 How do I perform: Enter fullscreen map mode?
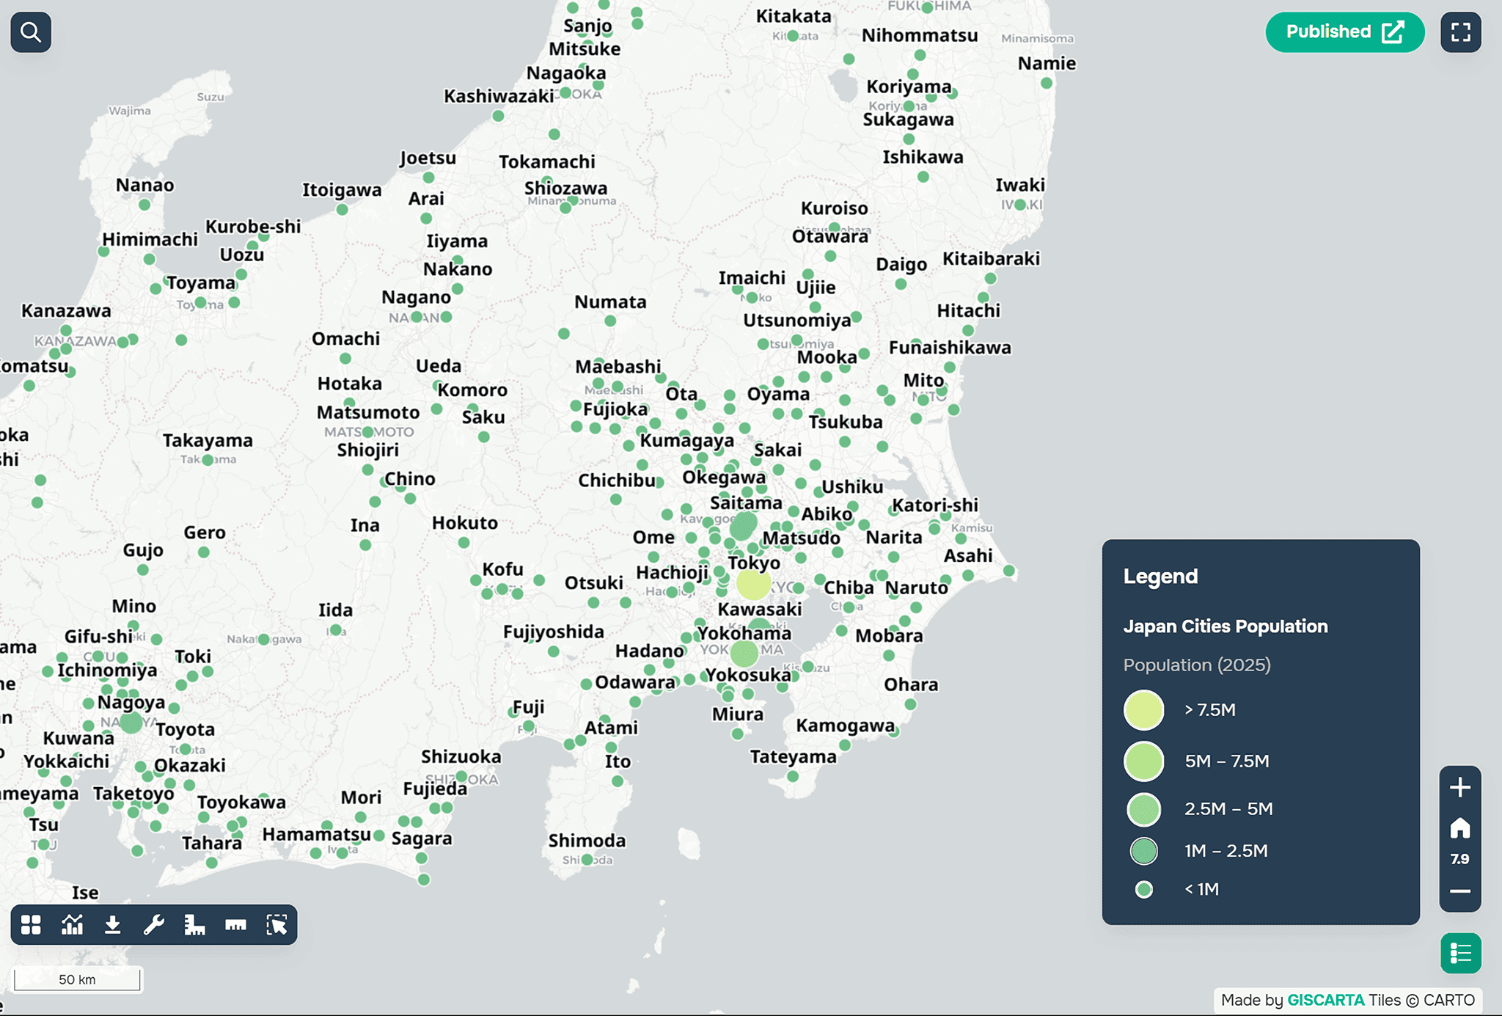[1460, 32]
